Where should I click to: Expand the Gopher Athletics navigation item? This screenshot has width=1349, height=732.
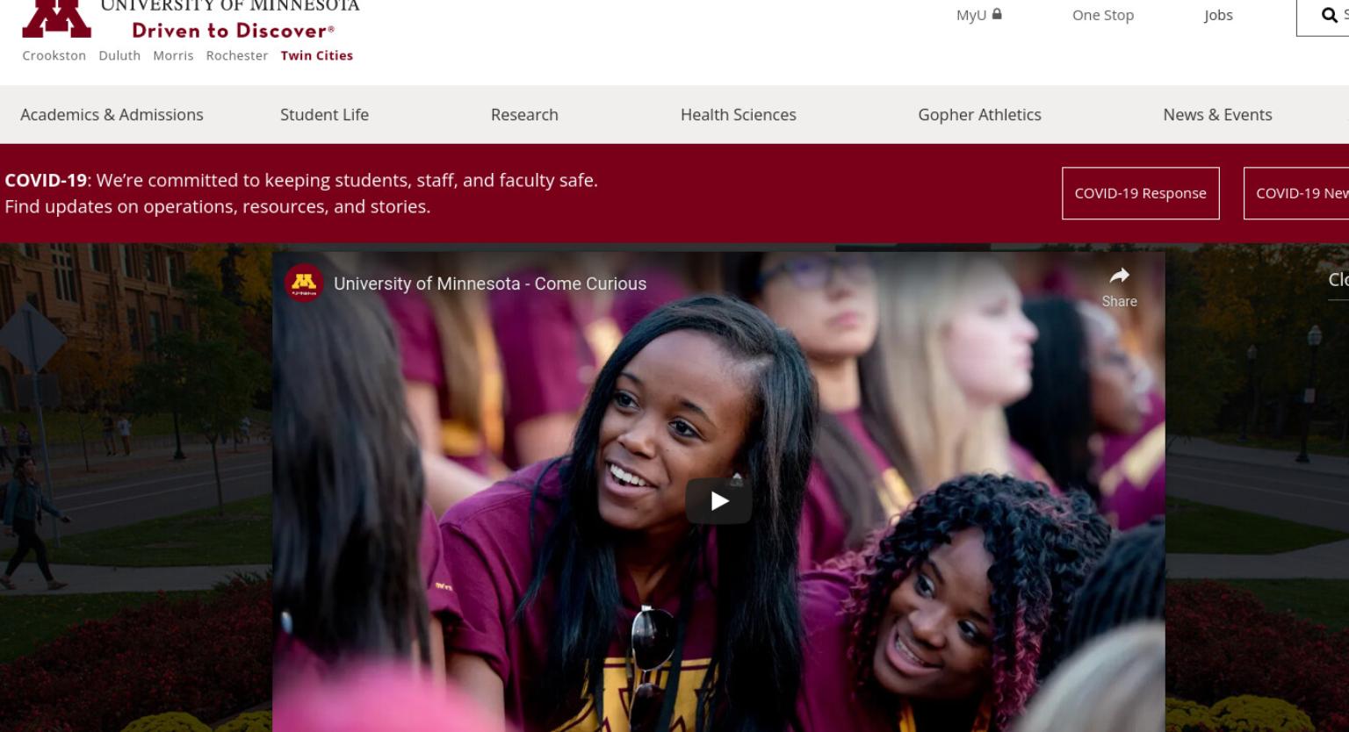coord(979,115)
